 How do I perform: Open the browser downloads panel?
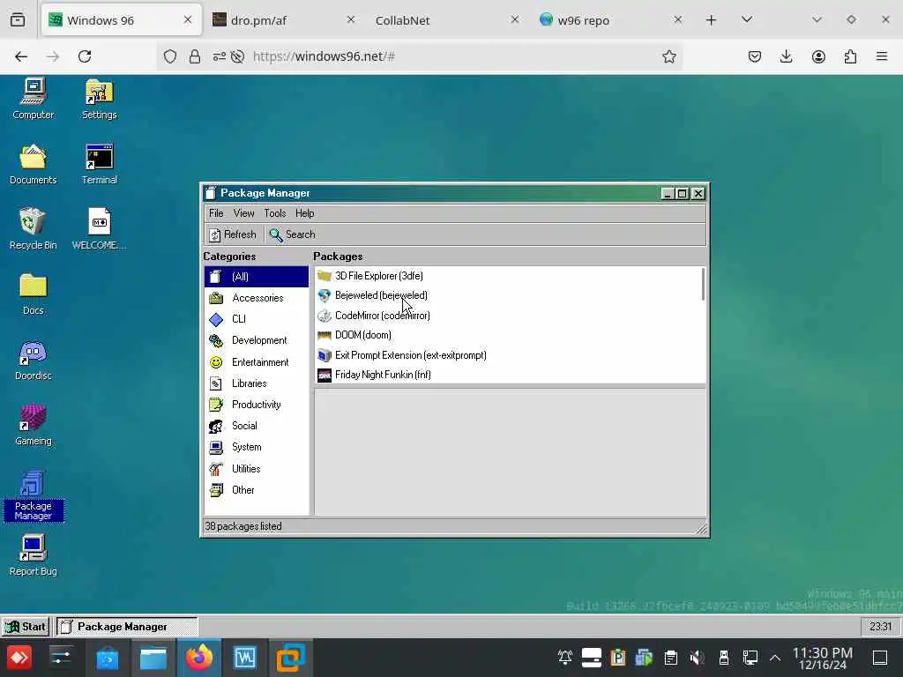(x=786, y=56)
